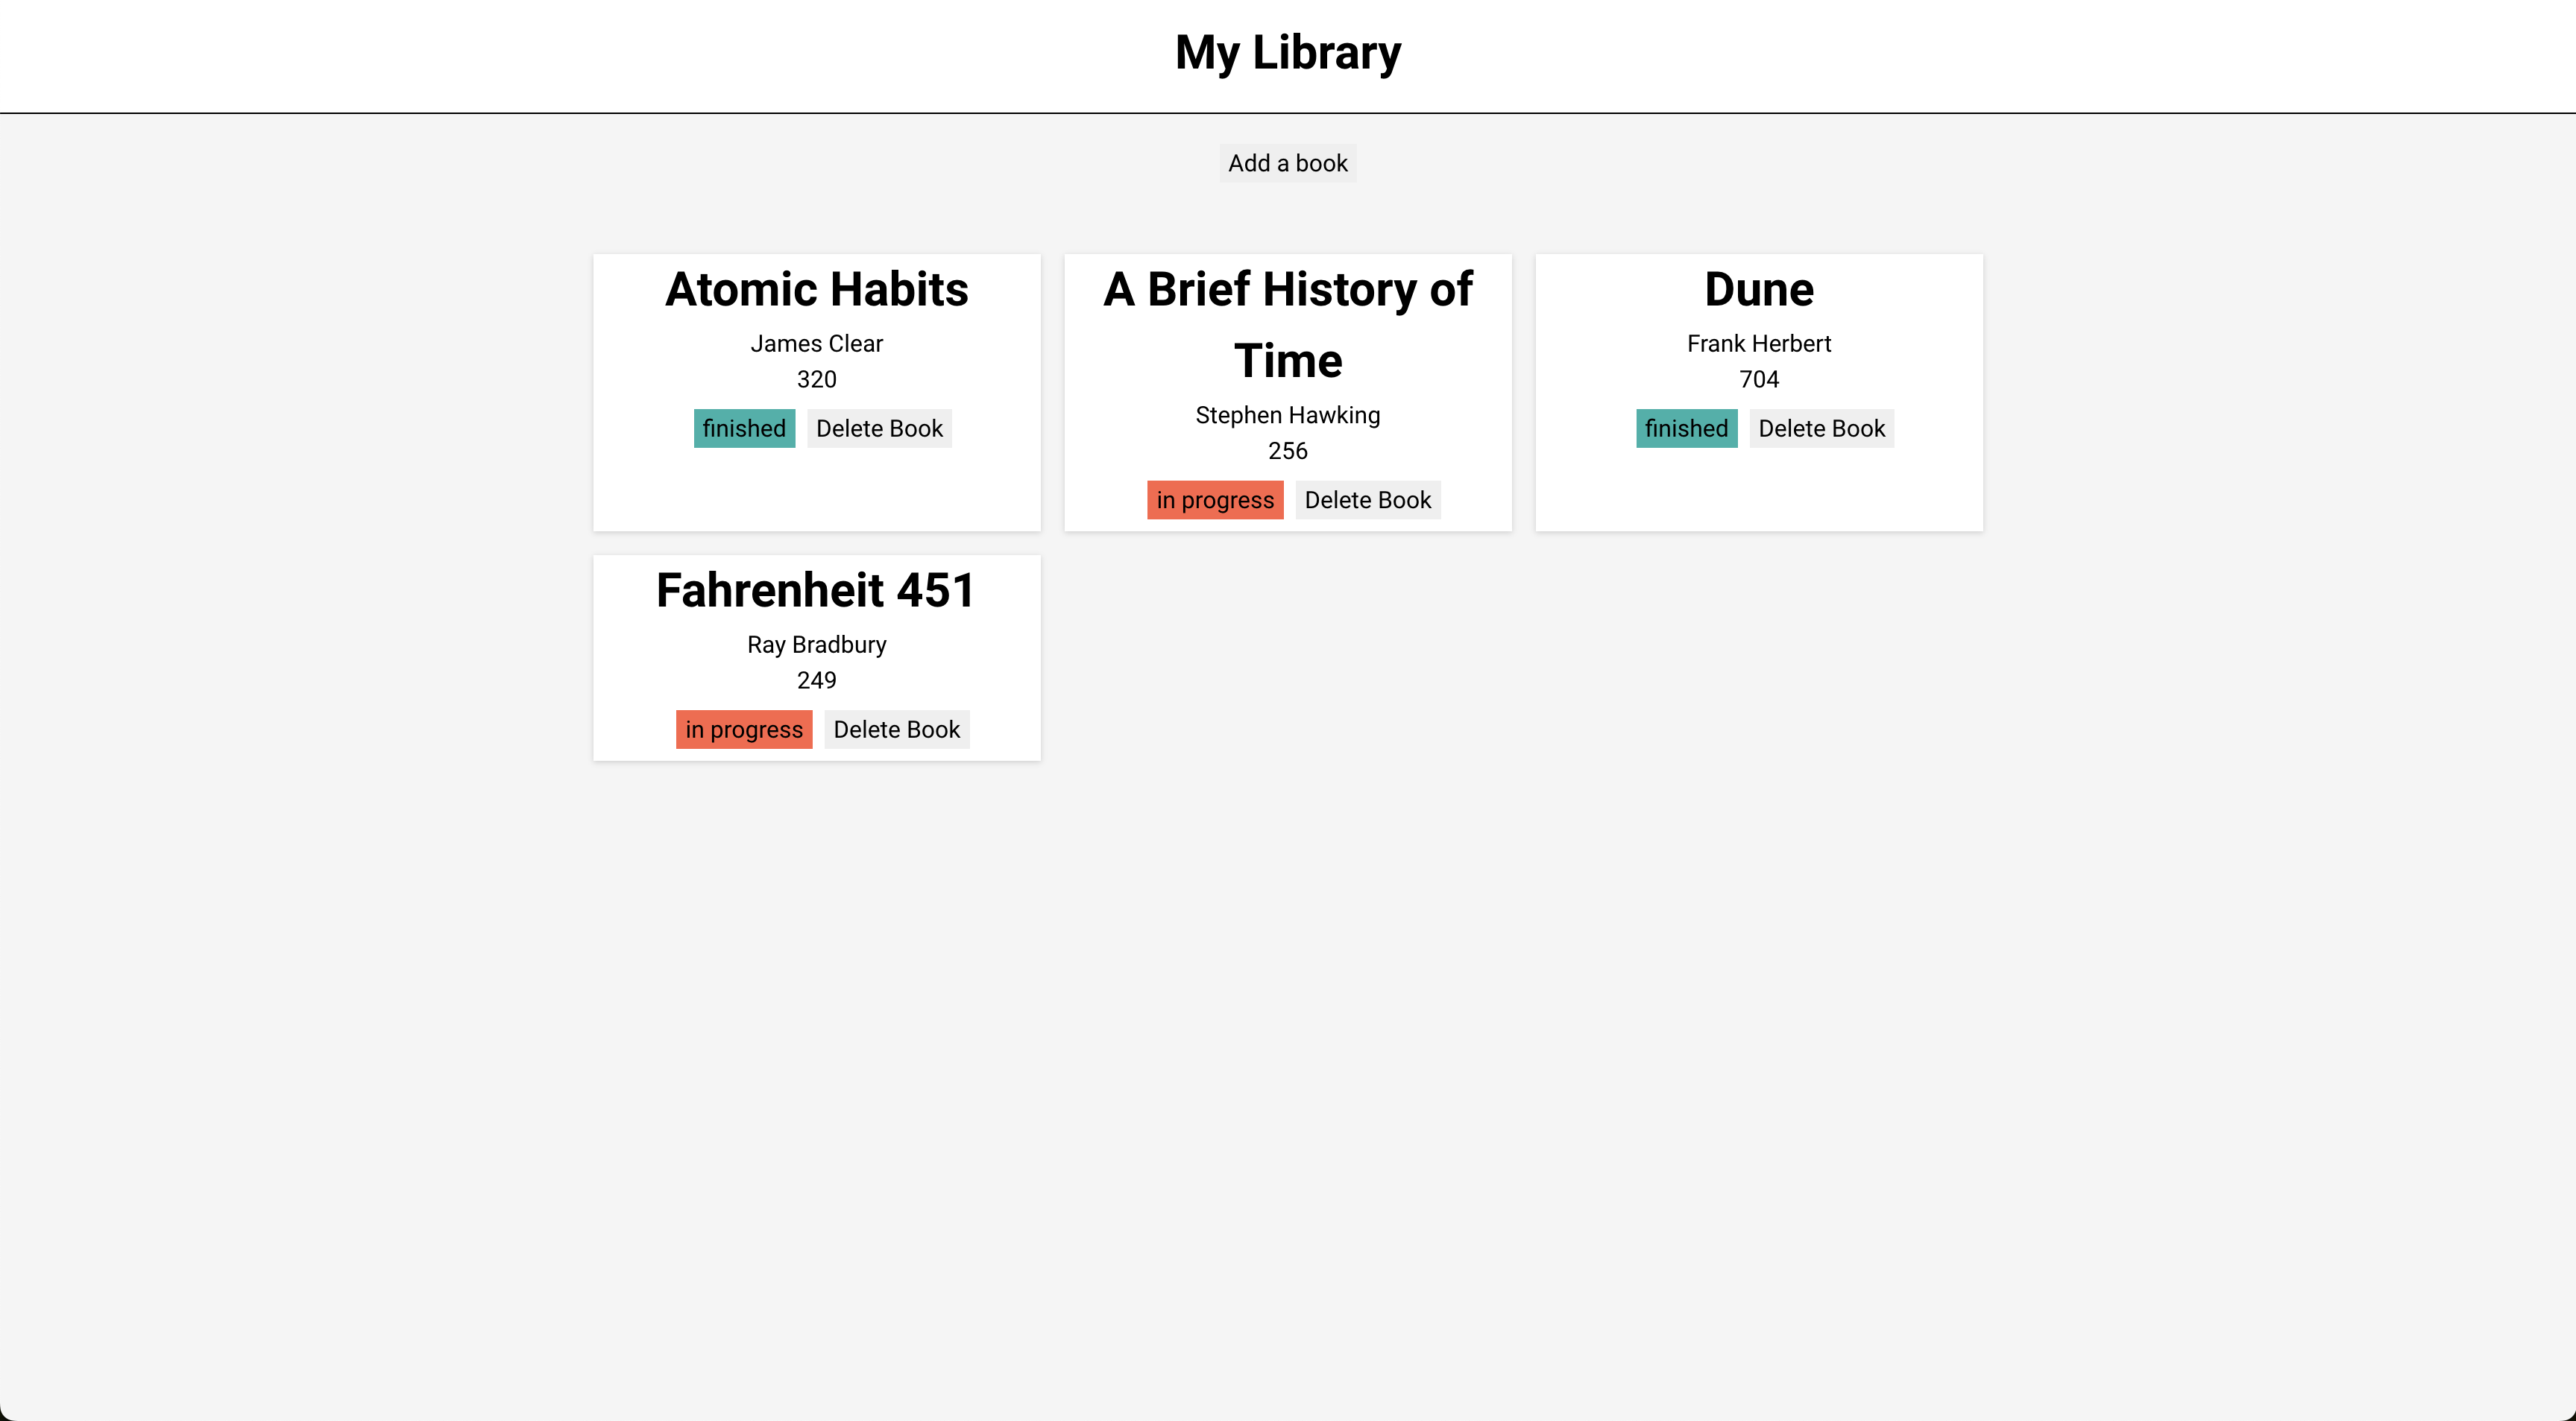The width and height of the screenshot is (2576, 1421).
Task: Toggle in progress status on A Brief History of Time
Action: pyautogui.click(x=1215, y=500)
